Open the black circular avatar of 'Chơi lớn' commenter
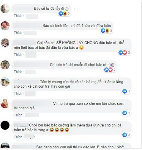Viewport: 142px width, 150px height. 5,125
